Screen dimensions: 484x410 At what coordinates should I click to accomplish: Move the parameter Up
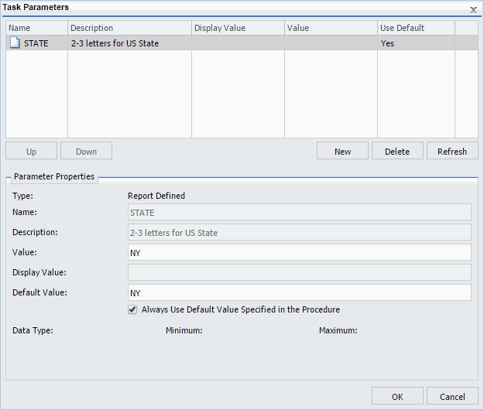(x=32, y=151)
